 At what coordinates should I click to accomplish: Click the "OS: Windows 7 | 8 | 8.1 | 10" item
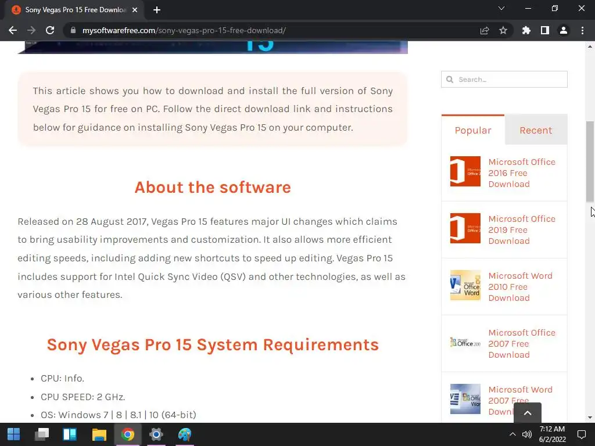[x=119, y=415]
